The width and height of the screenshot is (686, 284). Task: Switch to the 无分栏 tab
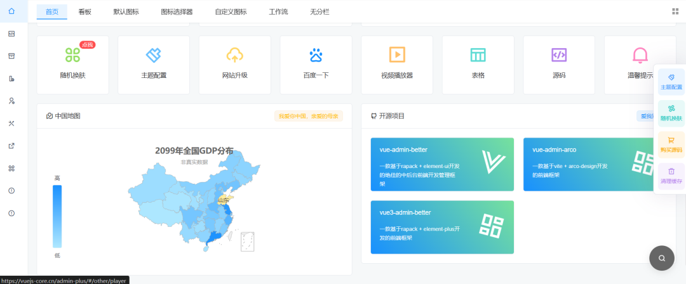coord(319,12)
